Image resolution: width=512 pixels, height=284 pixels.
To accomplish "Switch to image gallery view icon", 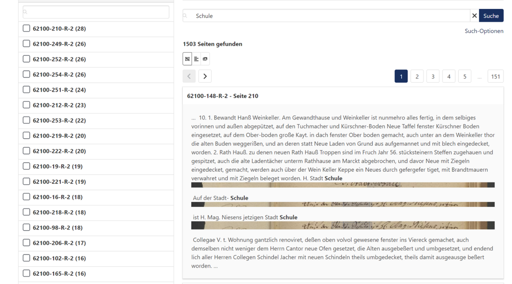I will click(205, 59).
